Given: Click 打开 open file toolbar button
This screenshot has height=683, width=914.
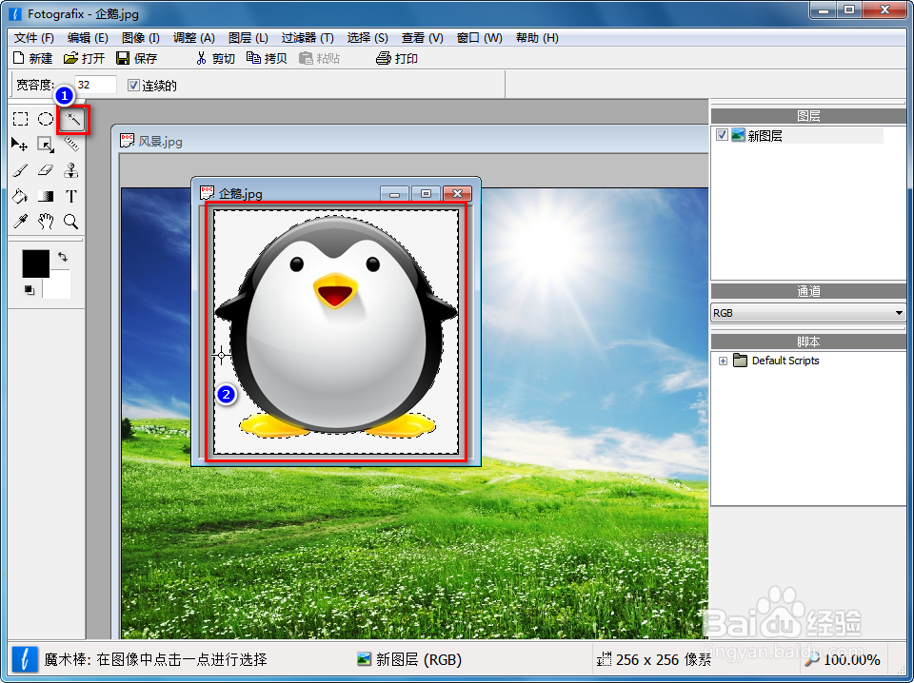Looking at the screenshot, I should 85,58.
